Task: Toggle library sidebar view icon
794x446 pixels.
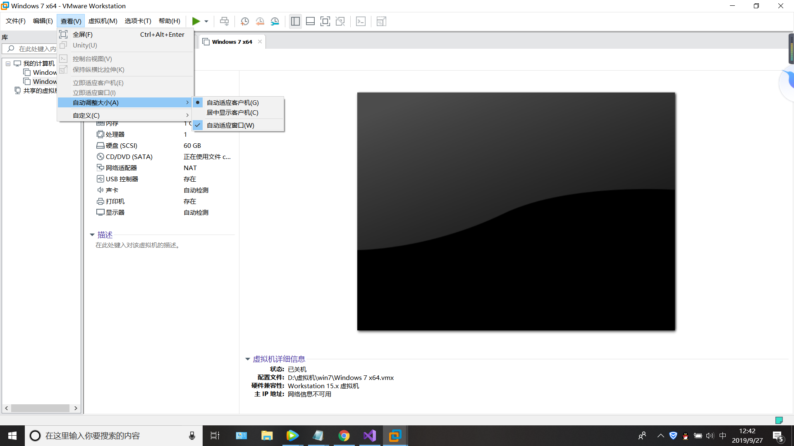Action: 295,21
